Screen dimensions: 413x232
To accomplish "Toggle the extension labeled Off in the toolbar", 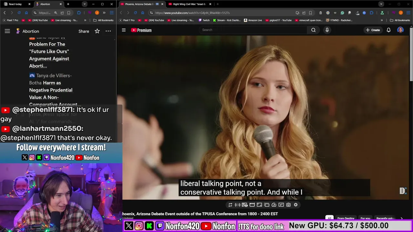I will click(357, 13).
